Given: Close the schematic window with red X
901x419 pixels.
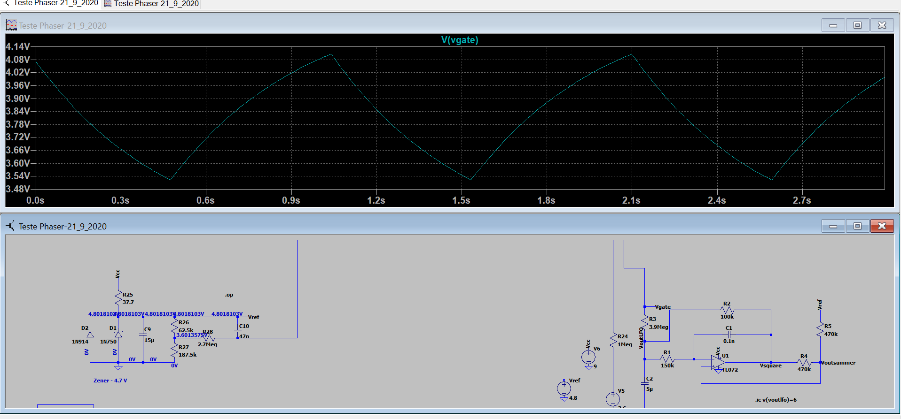Looking at the screenshot, I should tap(882, 226).
